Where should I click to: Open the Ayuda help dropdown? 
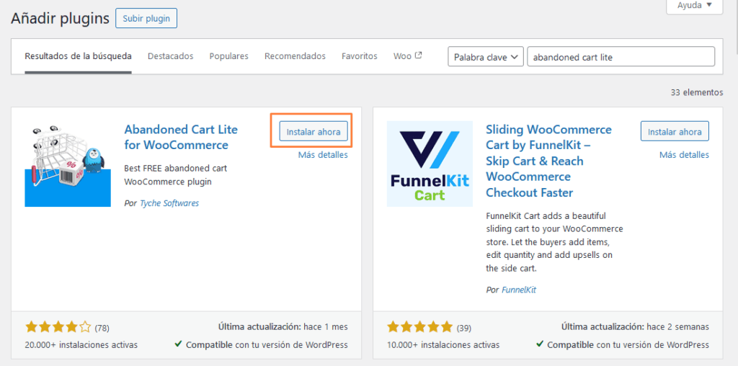point(695,6)
